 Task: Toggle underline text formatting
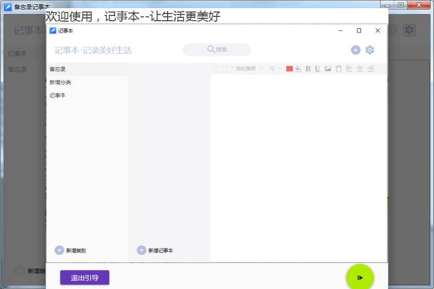coord(317,68)
